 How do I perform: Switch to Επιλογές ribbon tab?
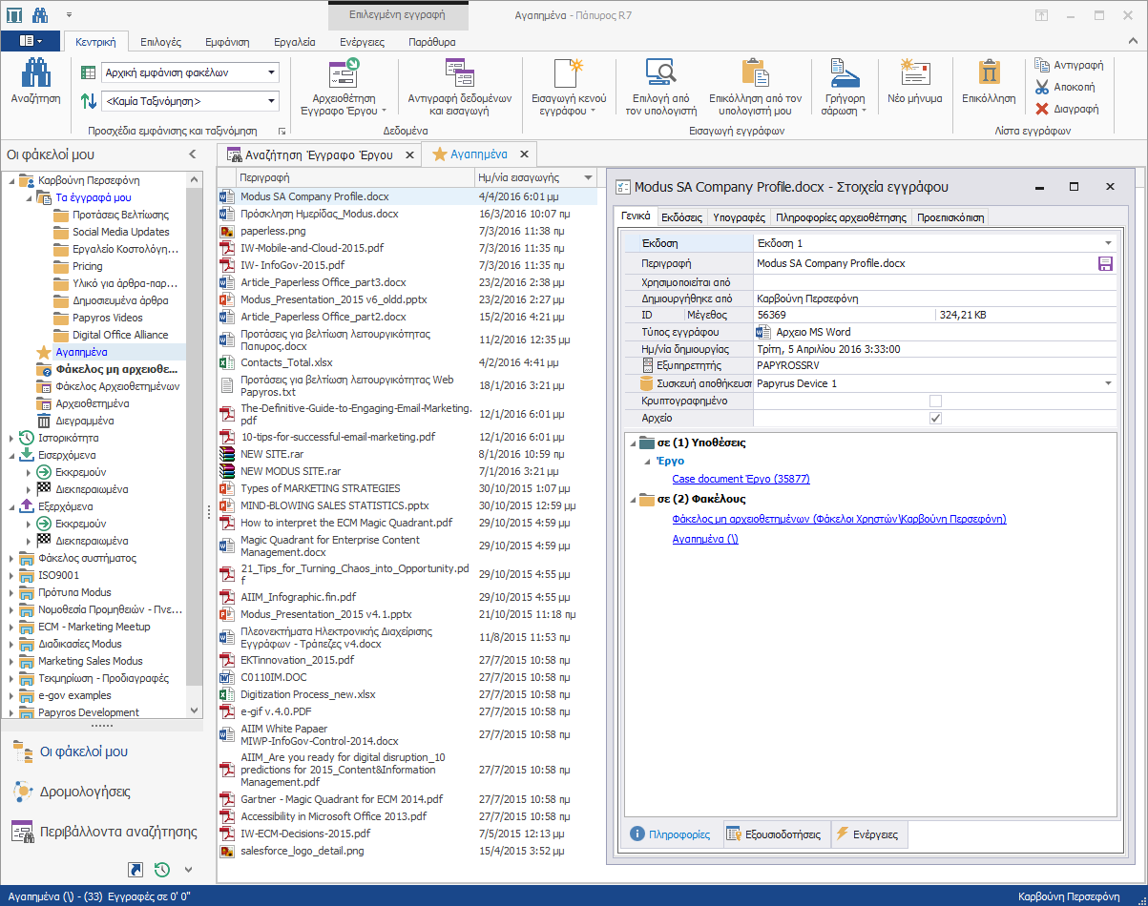[x=160, y=42]
